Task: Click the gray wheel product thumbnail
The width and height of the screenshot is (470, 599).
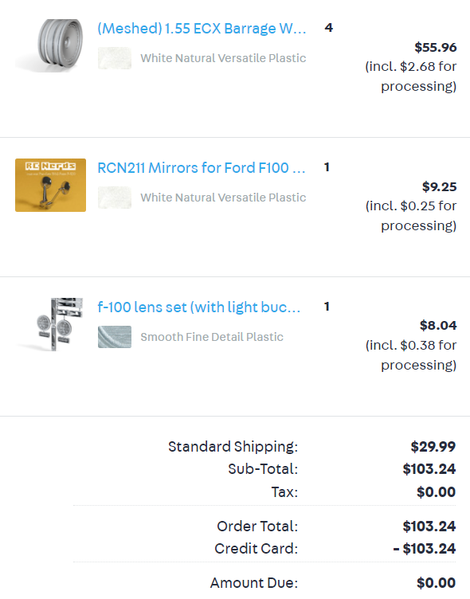Action: [50, 45]
